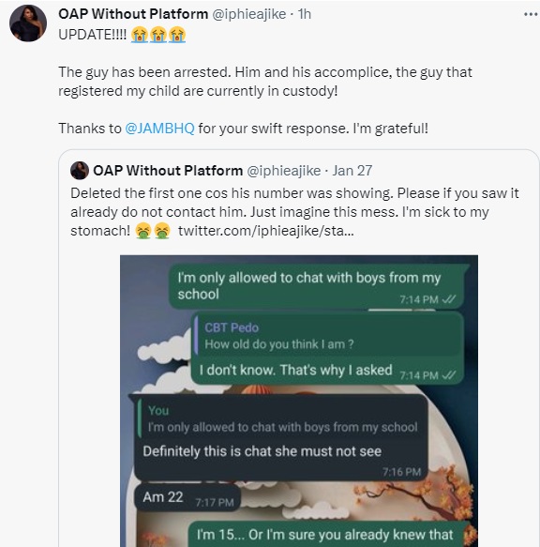Click the author's profile avatar
This screenshot has width=540, height=547.
[x=28, y=23]
